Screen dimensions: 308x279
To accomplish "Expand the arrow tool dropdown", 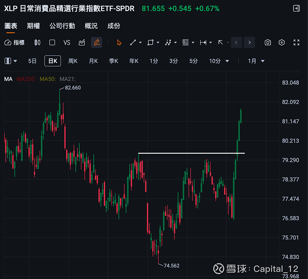I will click(x=228, y=43).
